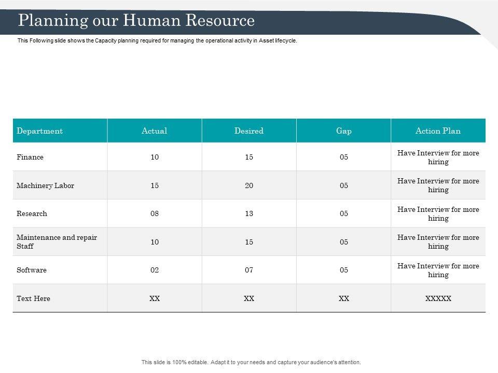Click the Desired column header
The image size is (498, 373).
(249, 131)
